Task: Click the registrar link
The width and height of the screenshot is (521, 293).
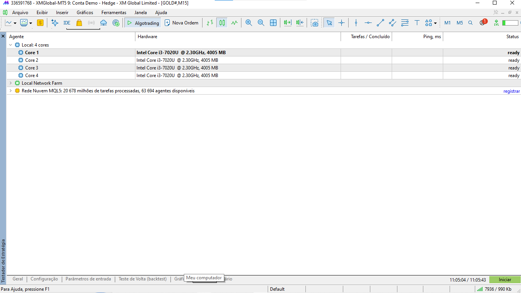Action: 511,91
